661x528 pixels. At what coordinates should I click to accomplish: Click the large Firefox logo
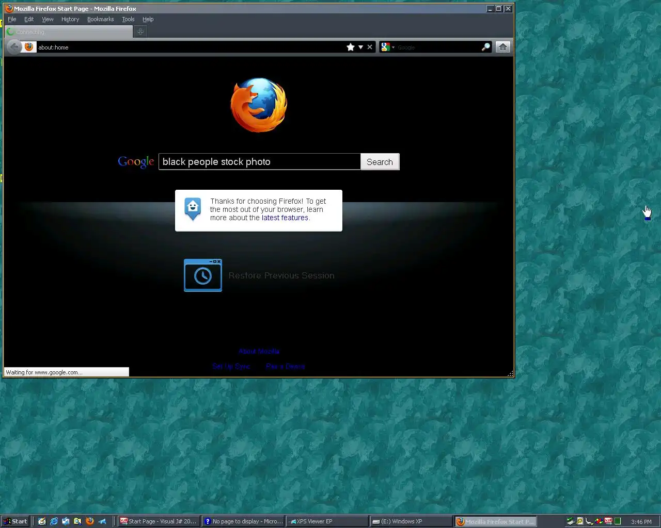pyautogui.click(x=259, y=105)
